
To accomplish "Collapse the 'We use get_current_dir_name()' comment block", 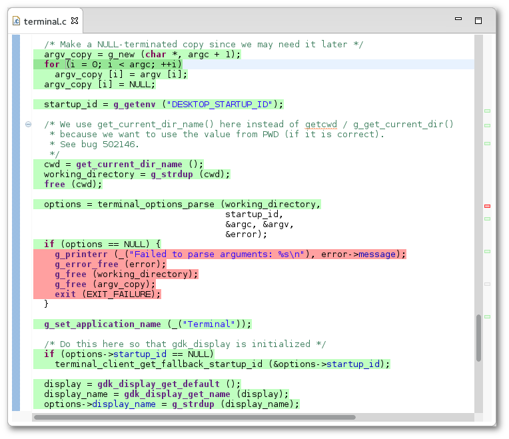I will 28,125.
